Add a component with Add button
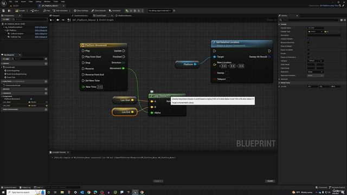The image size is (347, 195). (x=6, y=19)
